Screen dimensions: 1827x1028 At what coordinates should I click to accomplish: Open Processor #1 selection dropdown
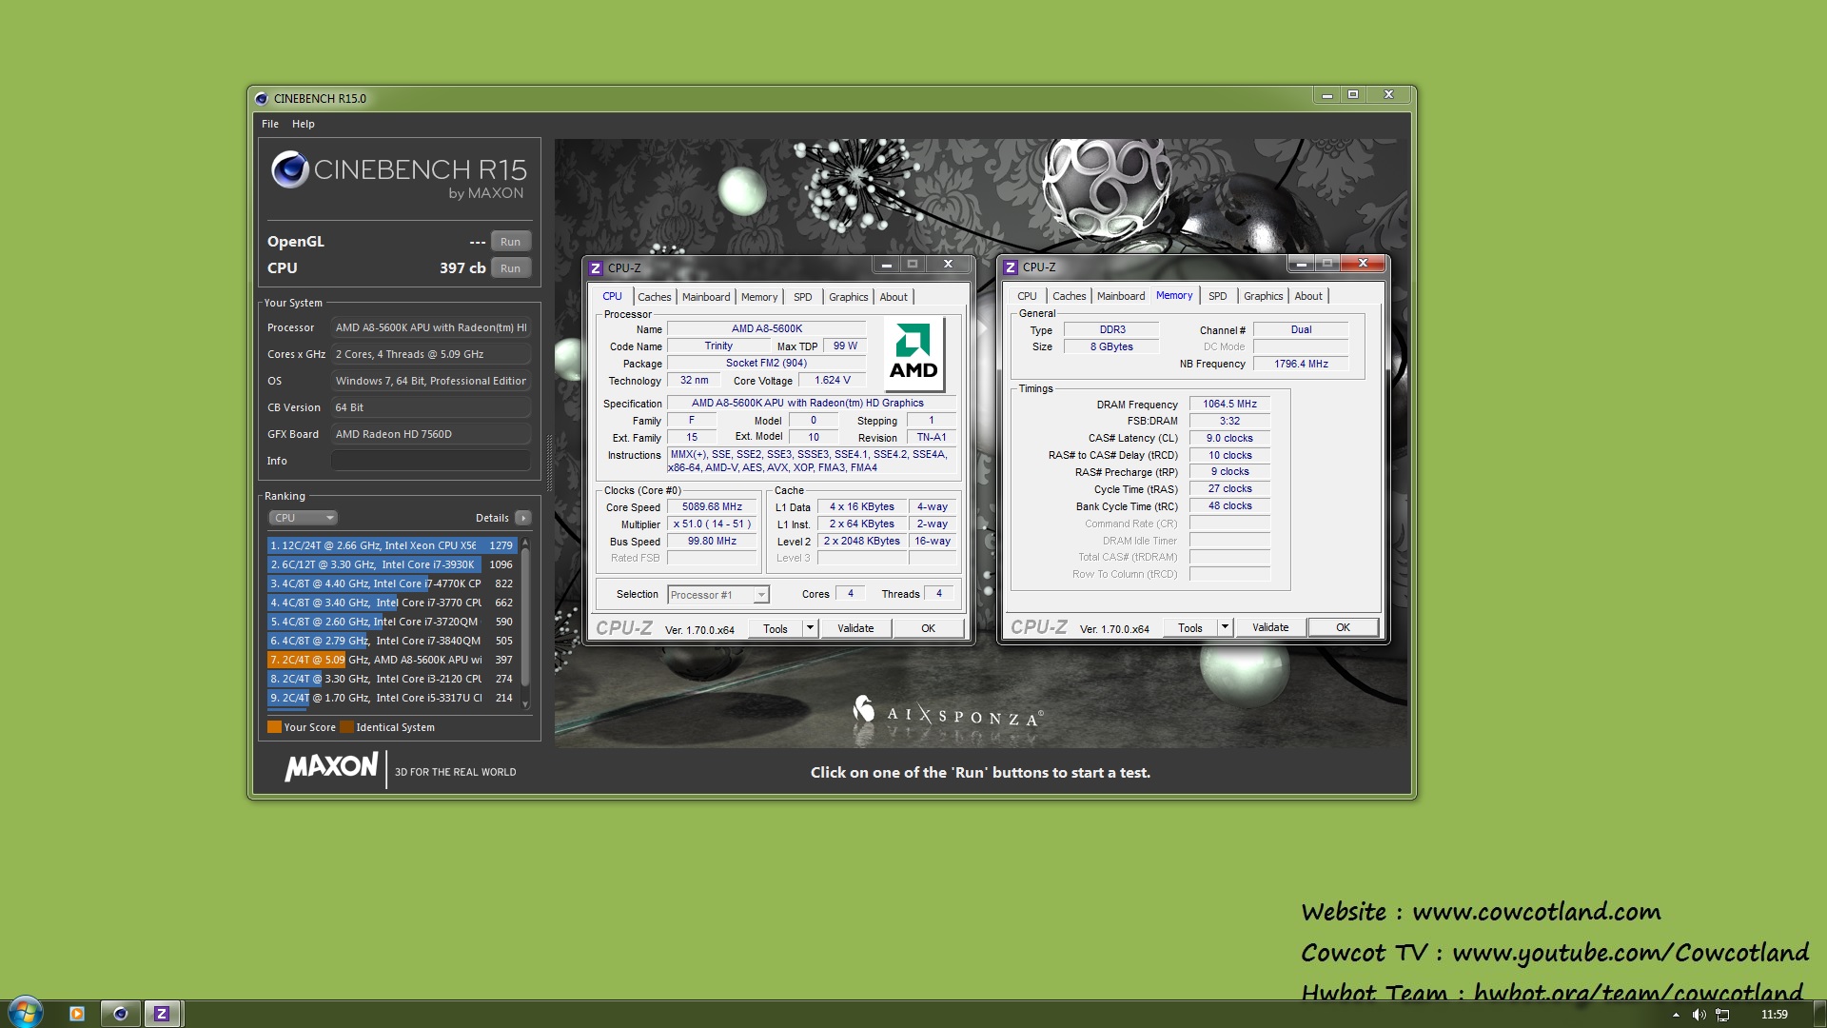tap(717, 595)
